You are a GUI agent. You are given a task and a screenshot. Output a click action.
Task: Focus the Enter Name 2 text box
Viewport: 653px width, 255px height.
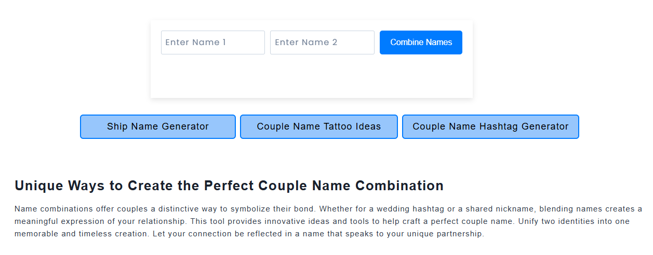coord(322,42)
